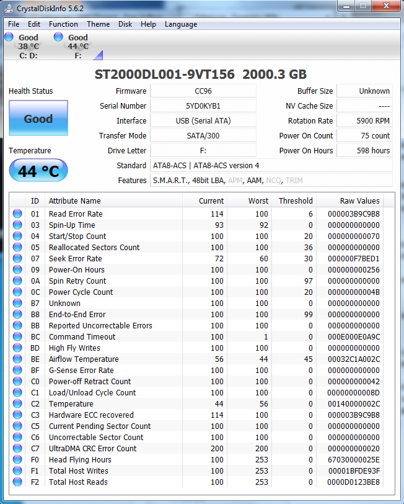Open the Disk menu

[x=125, y=24]
